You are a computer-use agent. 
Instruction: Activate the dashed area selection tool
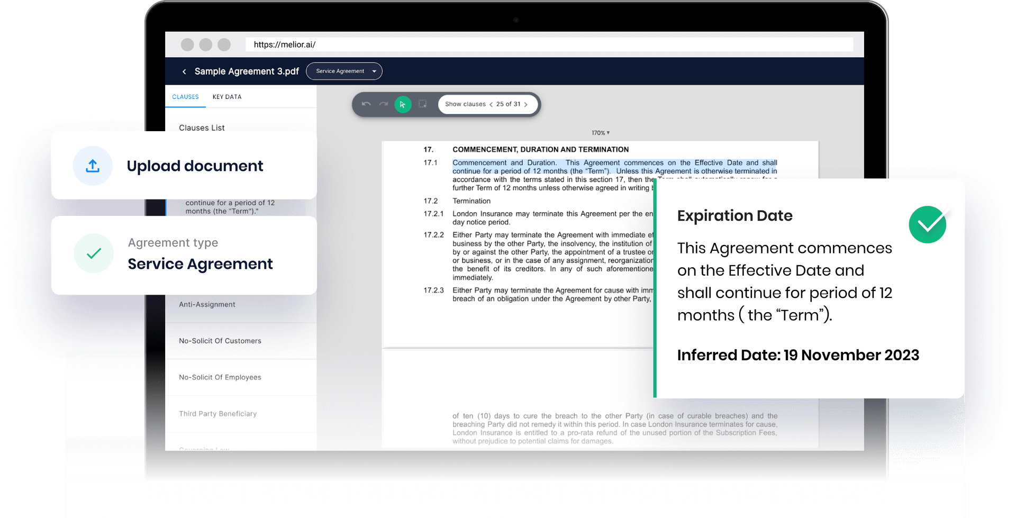click(x=422, y=104)
